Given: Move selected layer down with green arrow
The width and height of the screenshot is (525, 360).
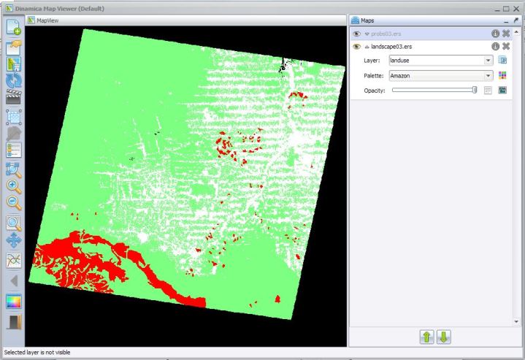Looking at the screenshot, I should (444, 337).
